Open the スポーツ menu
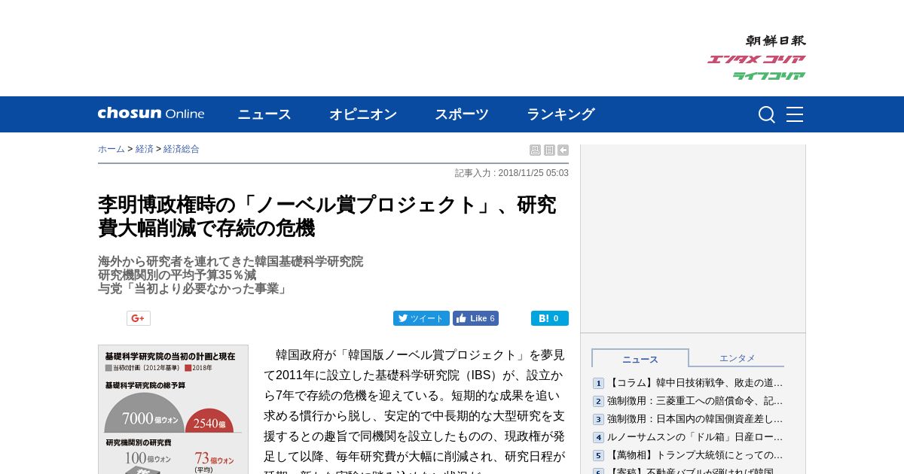Viewport: 904px width, 474px height. pyautogui.click(x=462, y=114)
